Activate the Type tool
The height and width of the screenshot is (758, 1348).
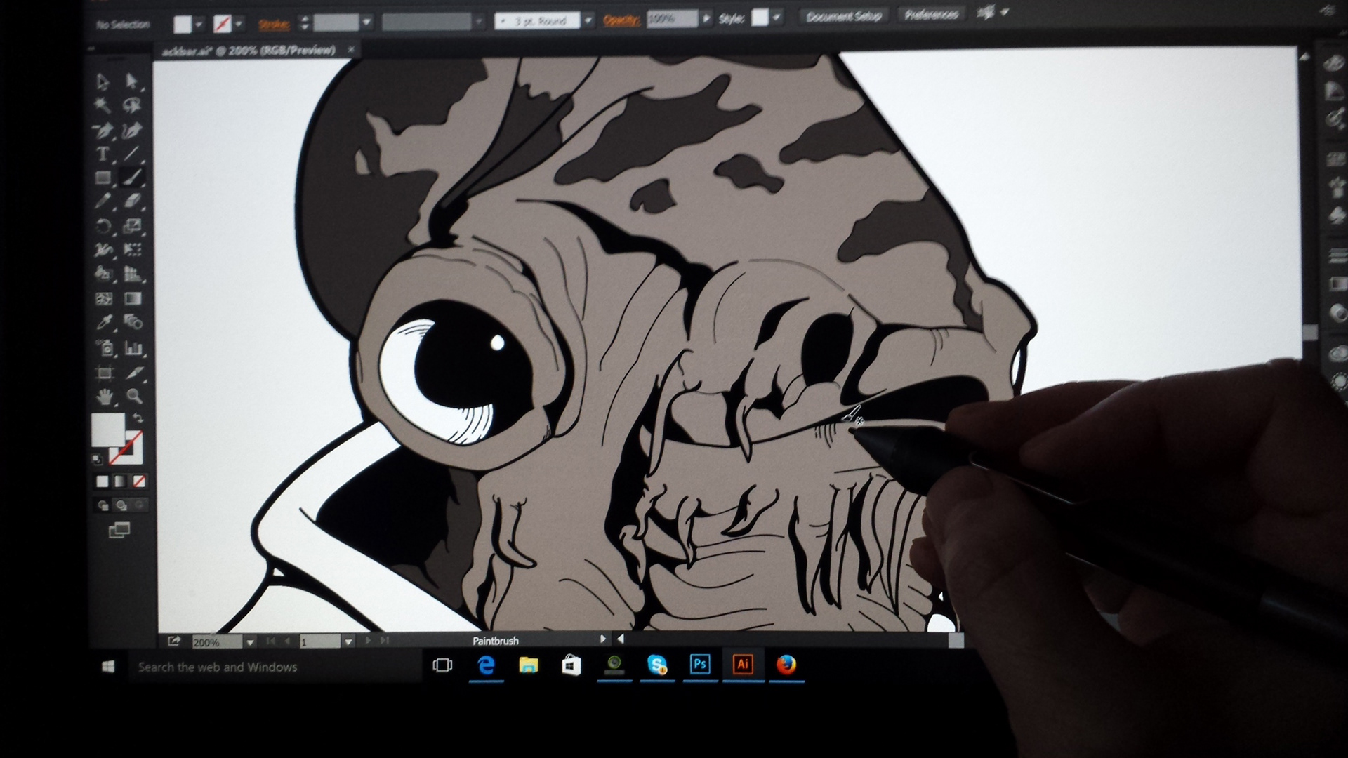pos(103,154)
